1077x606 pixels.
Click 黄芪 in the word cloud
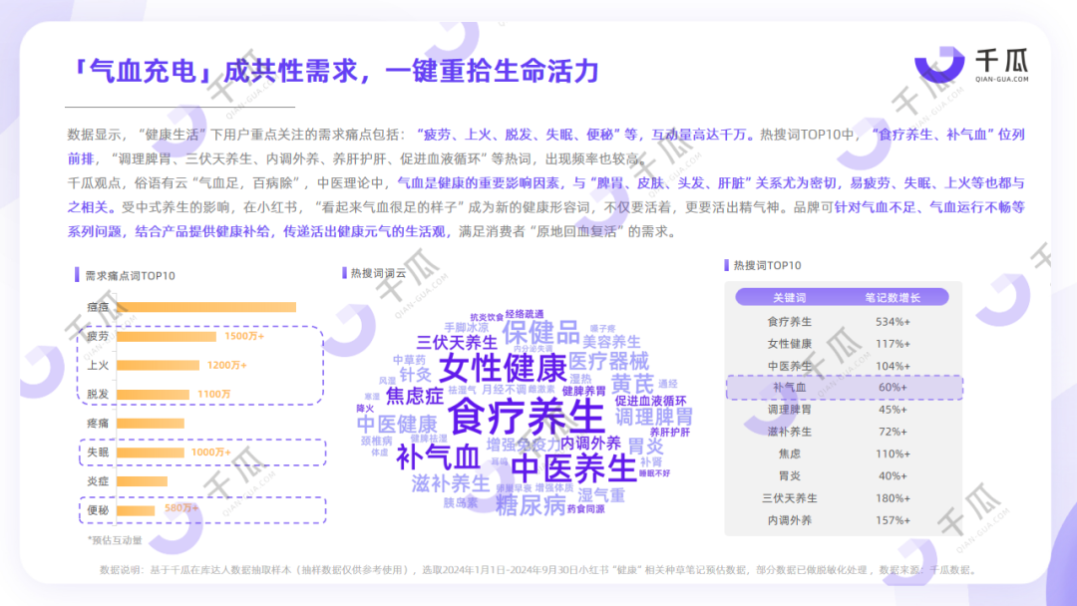point(632,385)
